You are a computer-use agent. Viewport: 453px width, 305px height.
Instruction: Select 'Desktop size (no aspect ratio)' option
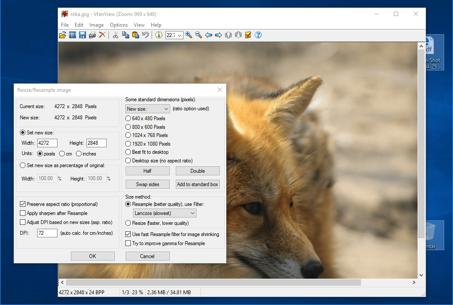tap(128, 161)
